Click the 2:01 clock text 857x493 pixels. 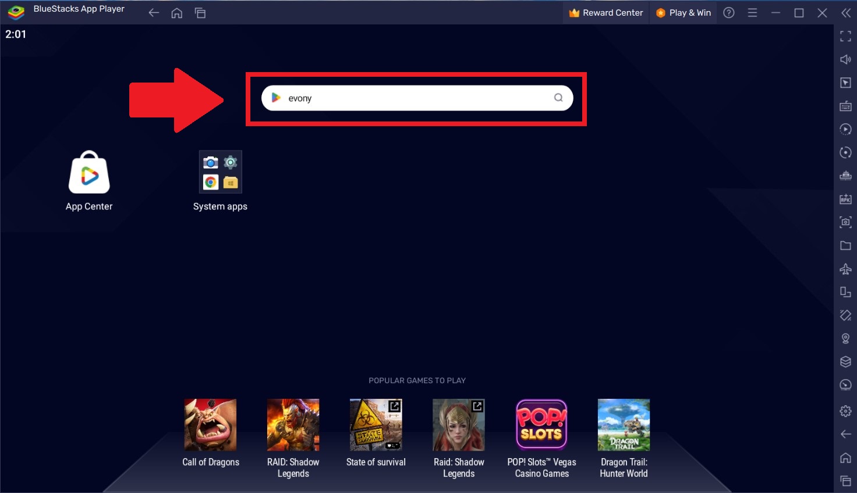point(16,34)
